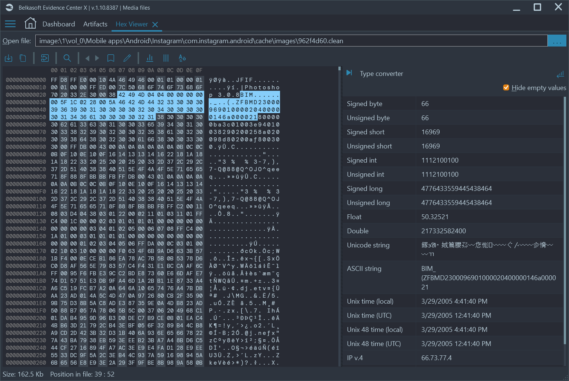Image resolution: width=569 pixels, height=381 pixels.
Task: Click offset row 0000000000000100
Action: pos(26,199)
